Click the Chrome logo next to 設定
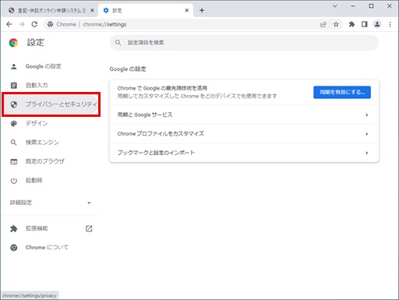 coord(13,43)
